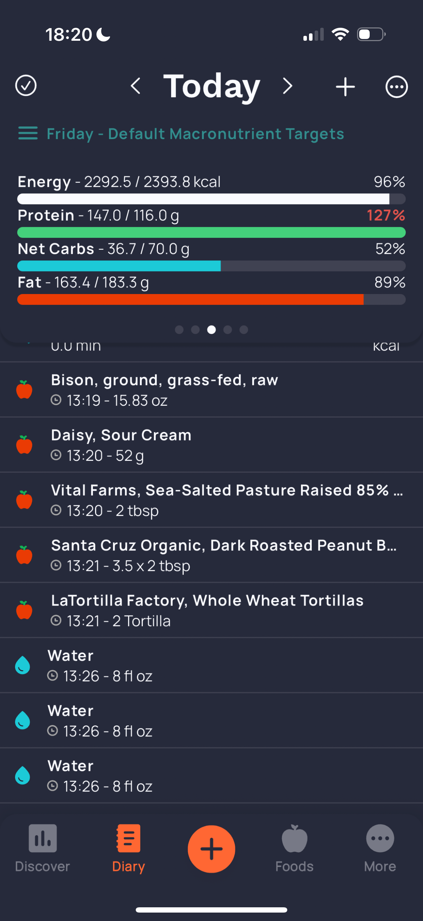Switch to the Discover tab
Image resolution: width=423 pixels, height=921 pixels.
tap(42, 849)
